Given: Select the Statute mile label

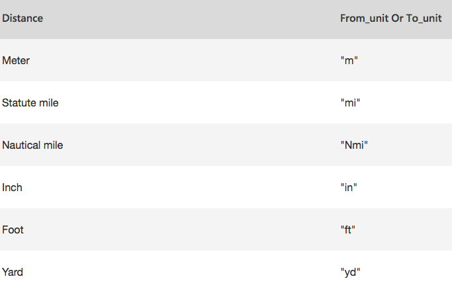Looking at the screenshot, I should [x=30, y=103].
